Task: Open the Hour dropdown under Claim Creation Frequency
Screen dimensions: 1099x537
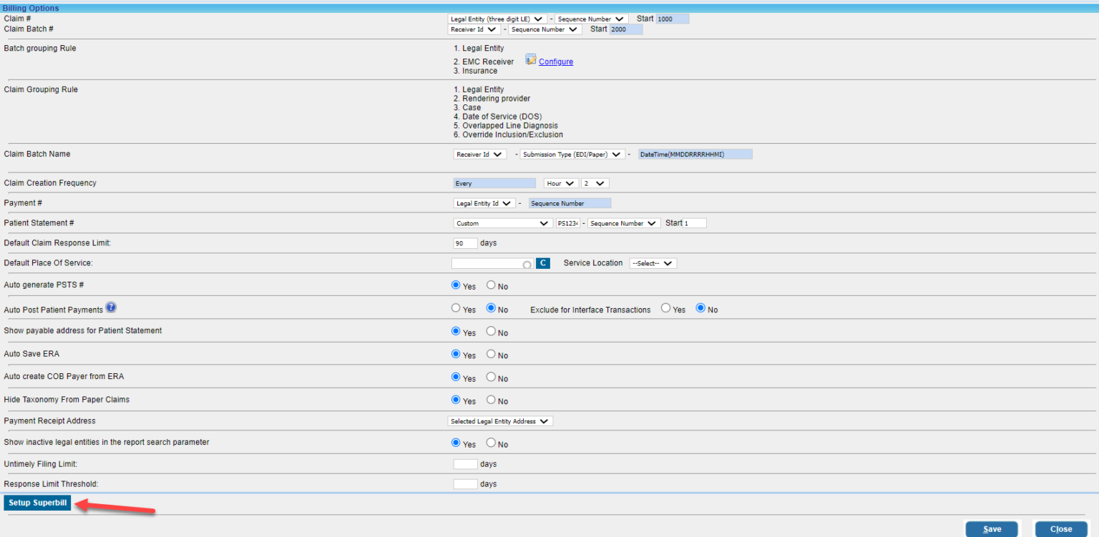Action: pos(561,183)
